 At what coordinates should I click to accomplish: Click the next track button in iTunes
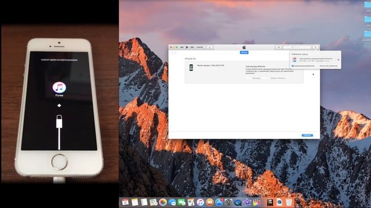tap(192, 47)
